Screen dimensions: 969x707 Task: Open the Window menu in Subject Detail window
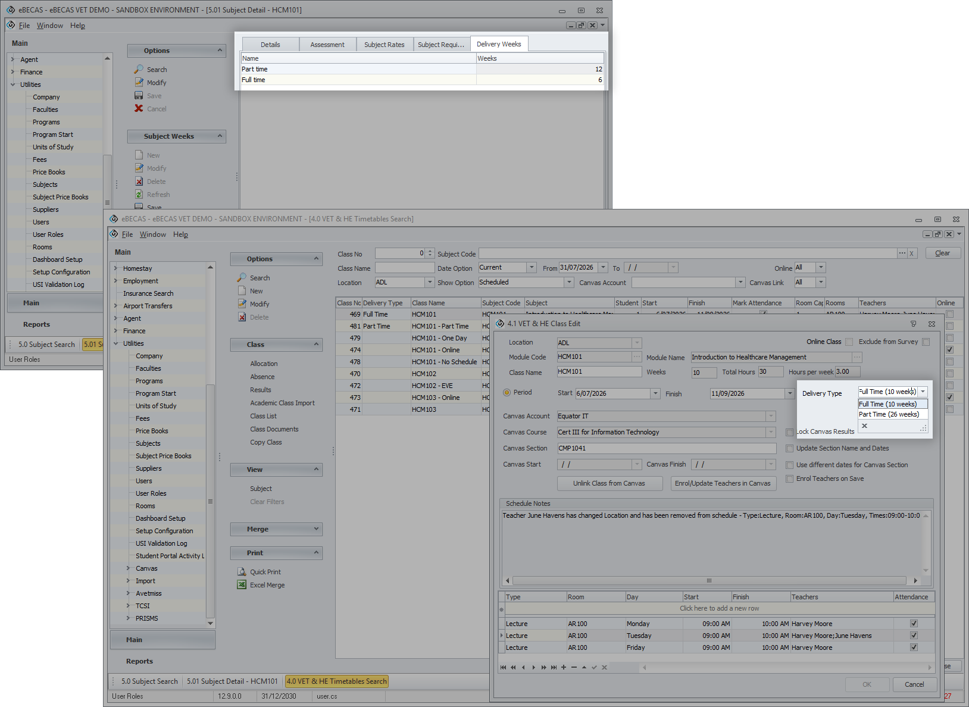tap(50, 26)
